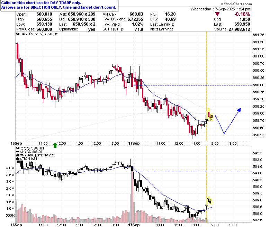Image resolution: width=270 pixels, height=228 pixels.
Task: Click the large QQQ volume spike bar
Action: [132, 195]
